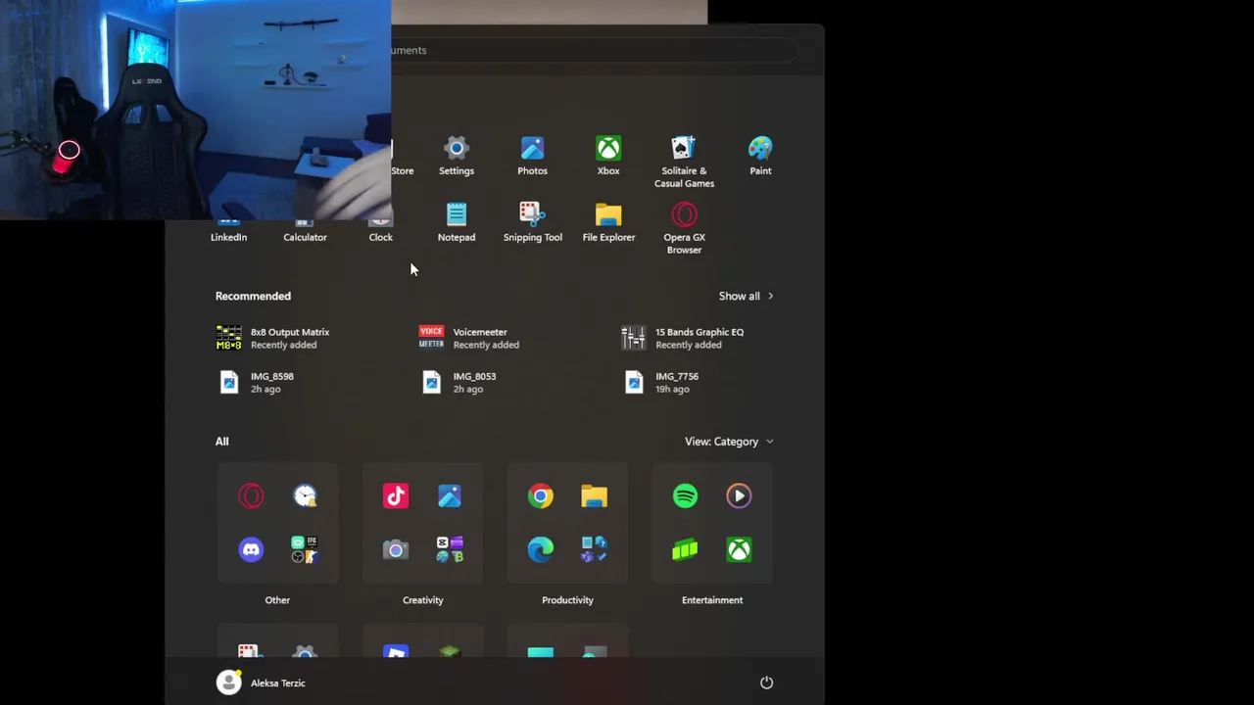
Task: Open Xbox icon in Entertainment category
Action: pos(739,550)
